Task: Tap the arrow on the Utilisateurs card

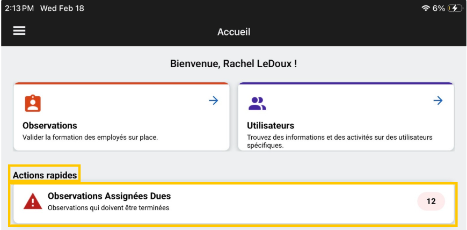Action: (x=438, y=100)
